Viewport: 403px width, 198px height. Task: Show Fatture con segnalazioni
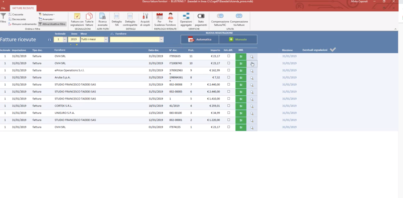click(77, 19)
